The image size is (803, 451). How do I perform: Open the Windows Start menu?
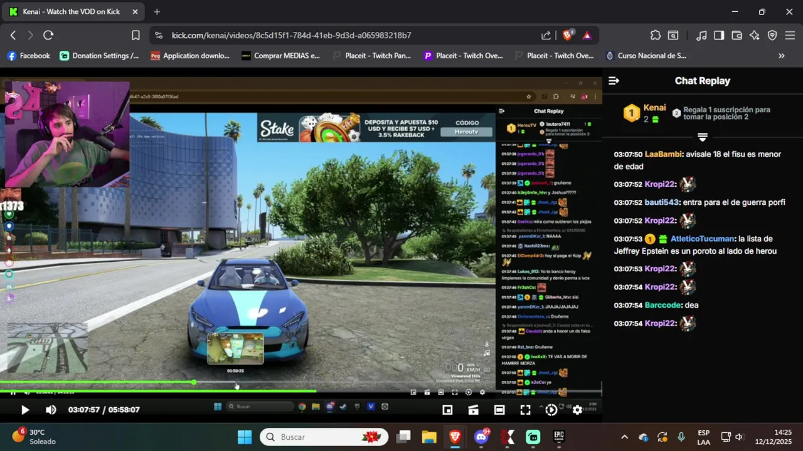[x=245, y=437]
